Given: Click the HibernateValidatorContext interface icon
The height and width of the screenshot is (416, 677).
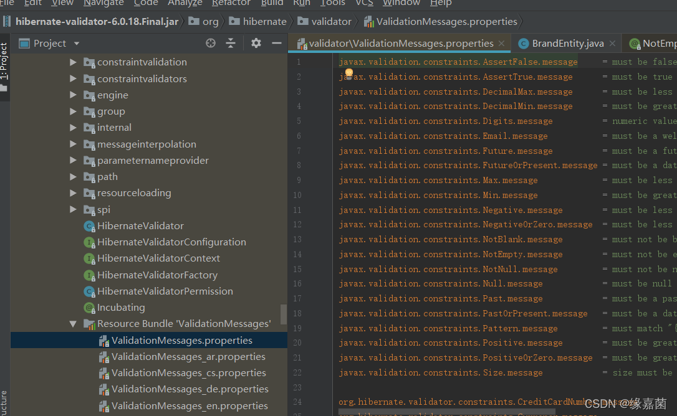Looking at the screenshot, I should pos(89,258).
